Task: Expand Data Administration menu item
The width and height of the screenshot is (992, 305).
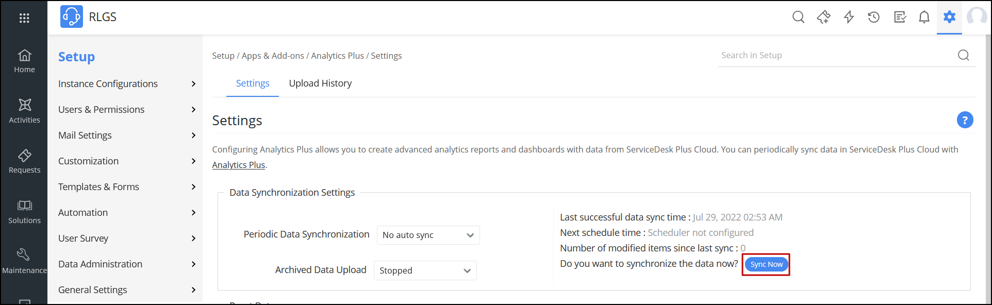Action: [x=127, y=264]
